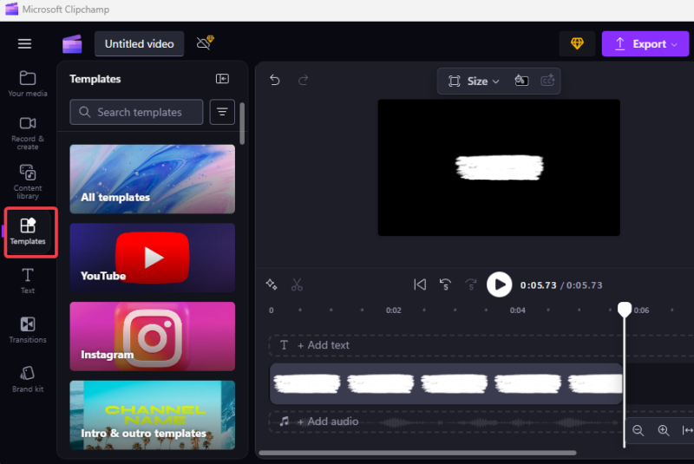694x464 pixels.
Task: Zoom out the timeline
Action: coord(638,430)
